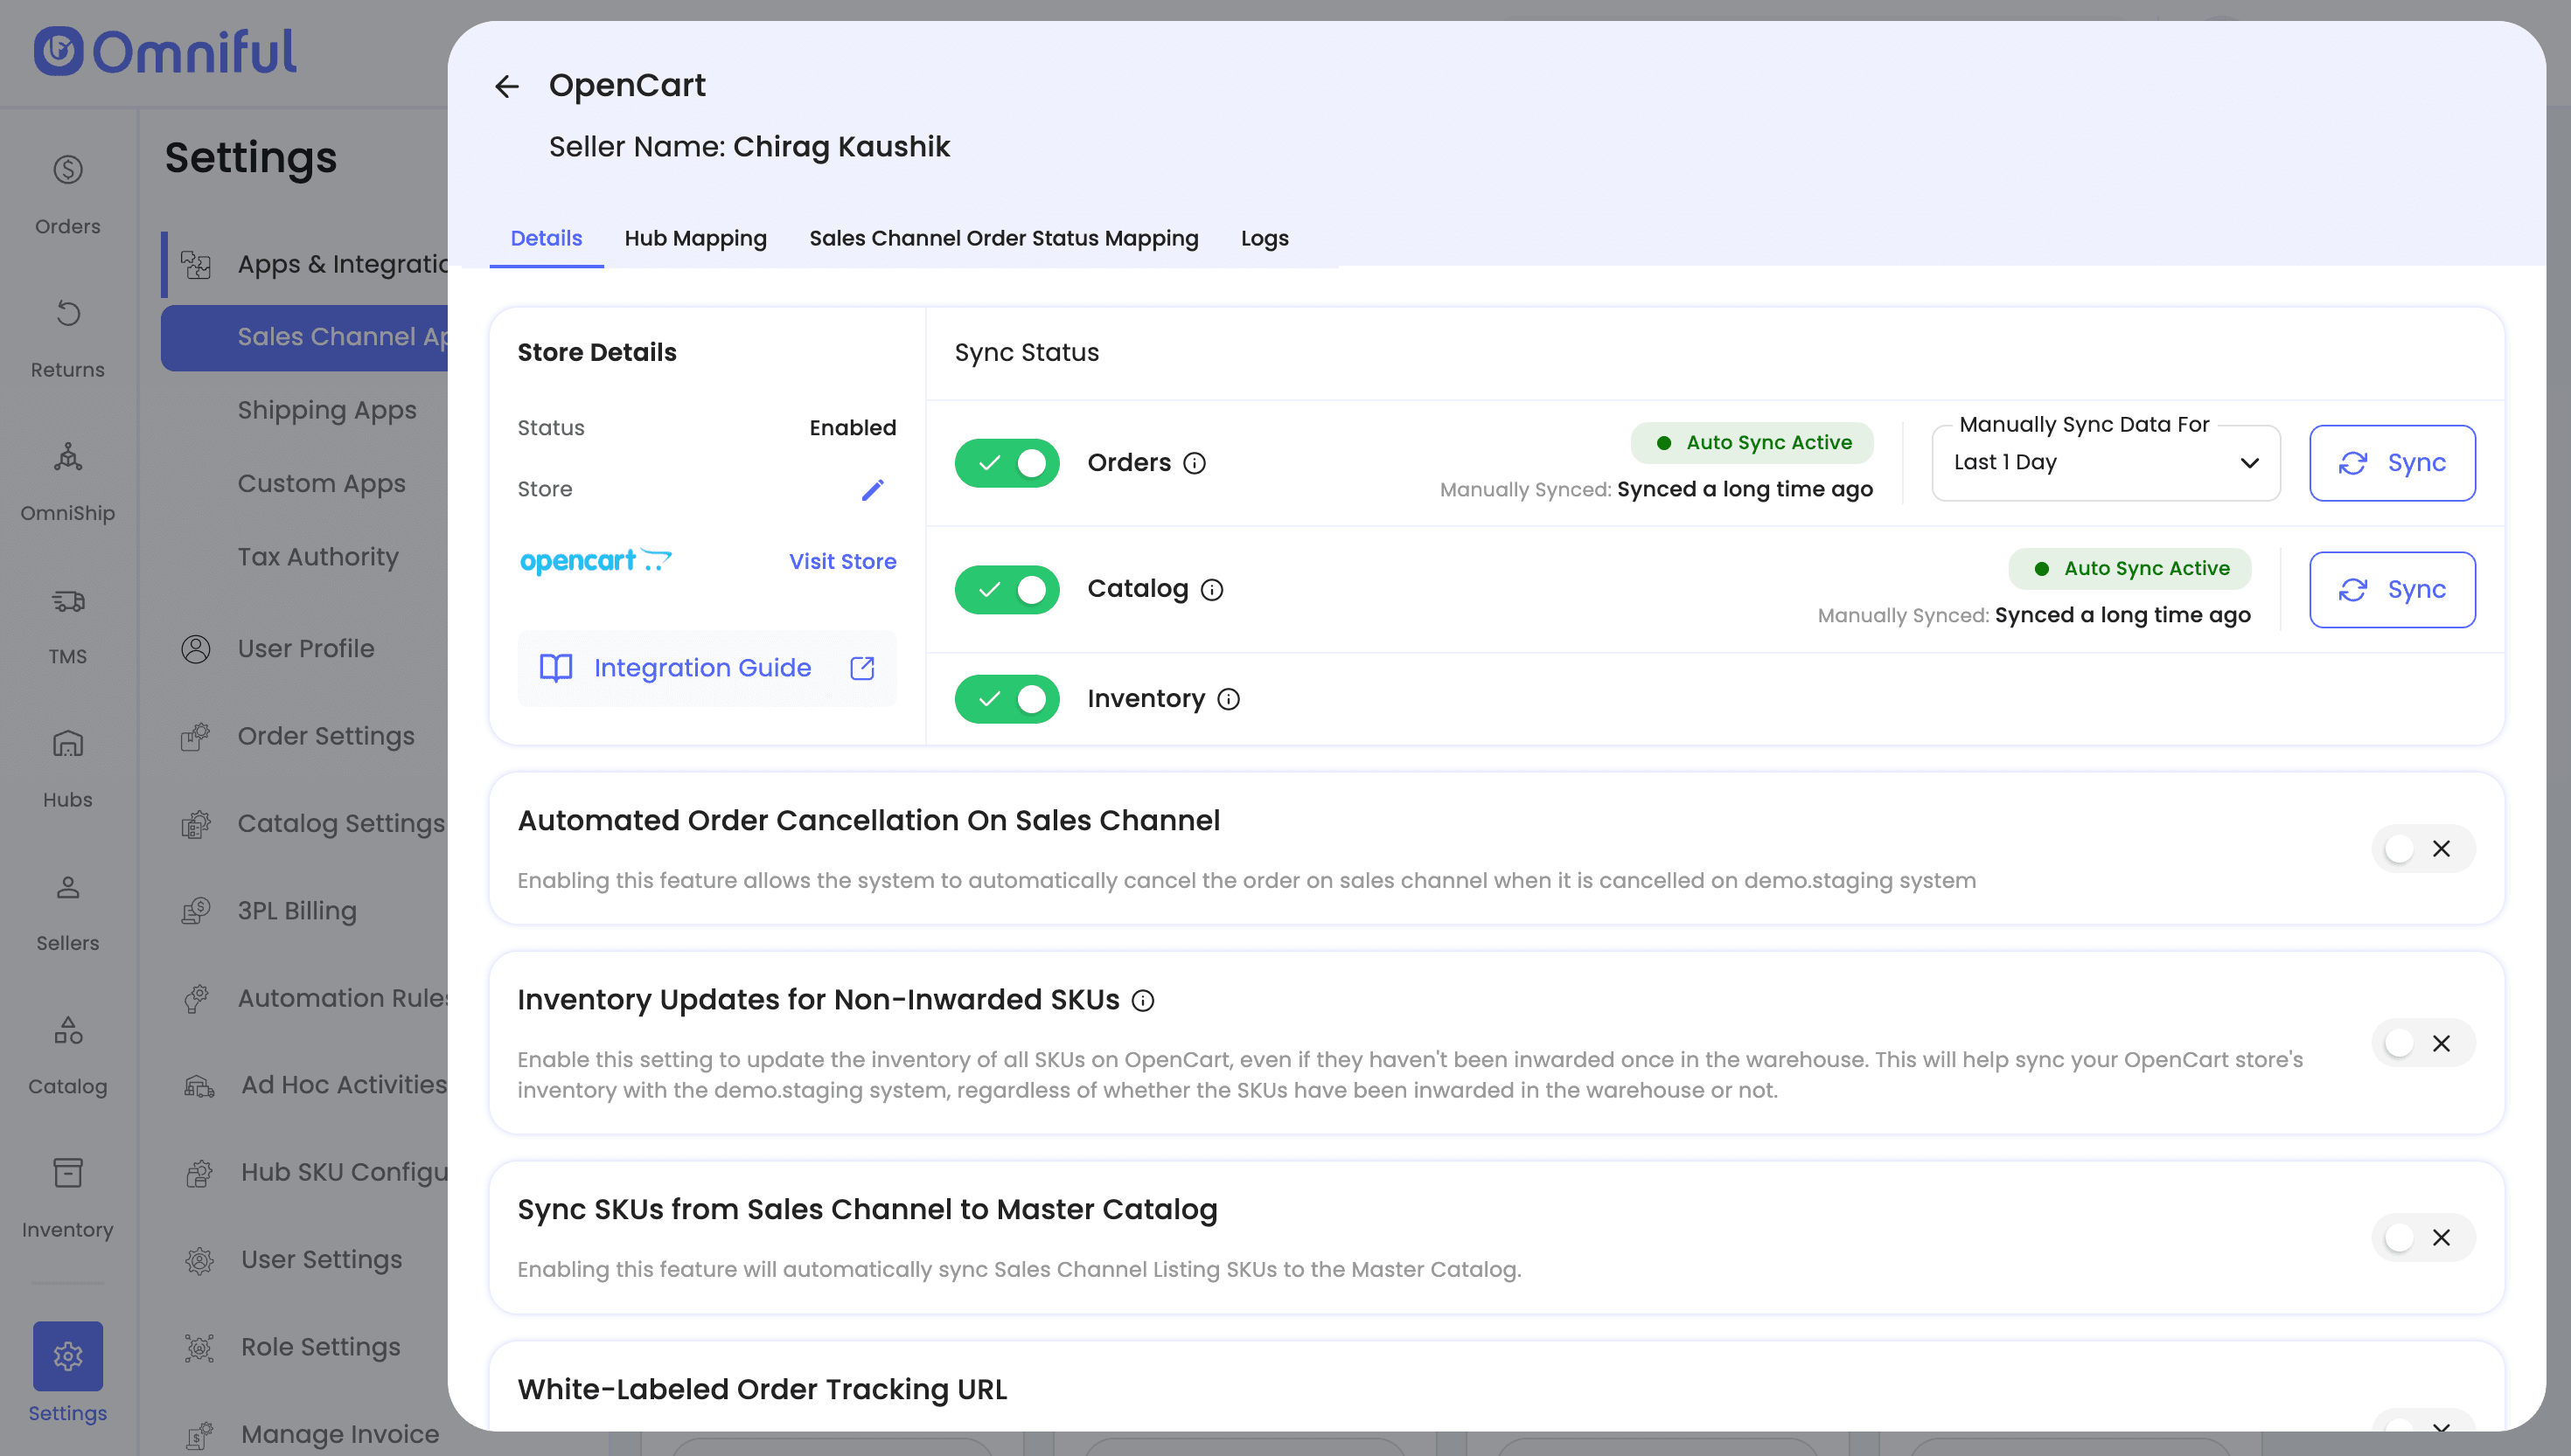Viewport: 2571px width, 1456px height.
Task: Click the back arrow next to OpenCart
Action: pyautogui.click(x=507, y=87)
